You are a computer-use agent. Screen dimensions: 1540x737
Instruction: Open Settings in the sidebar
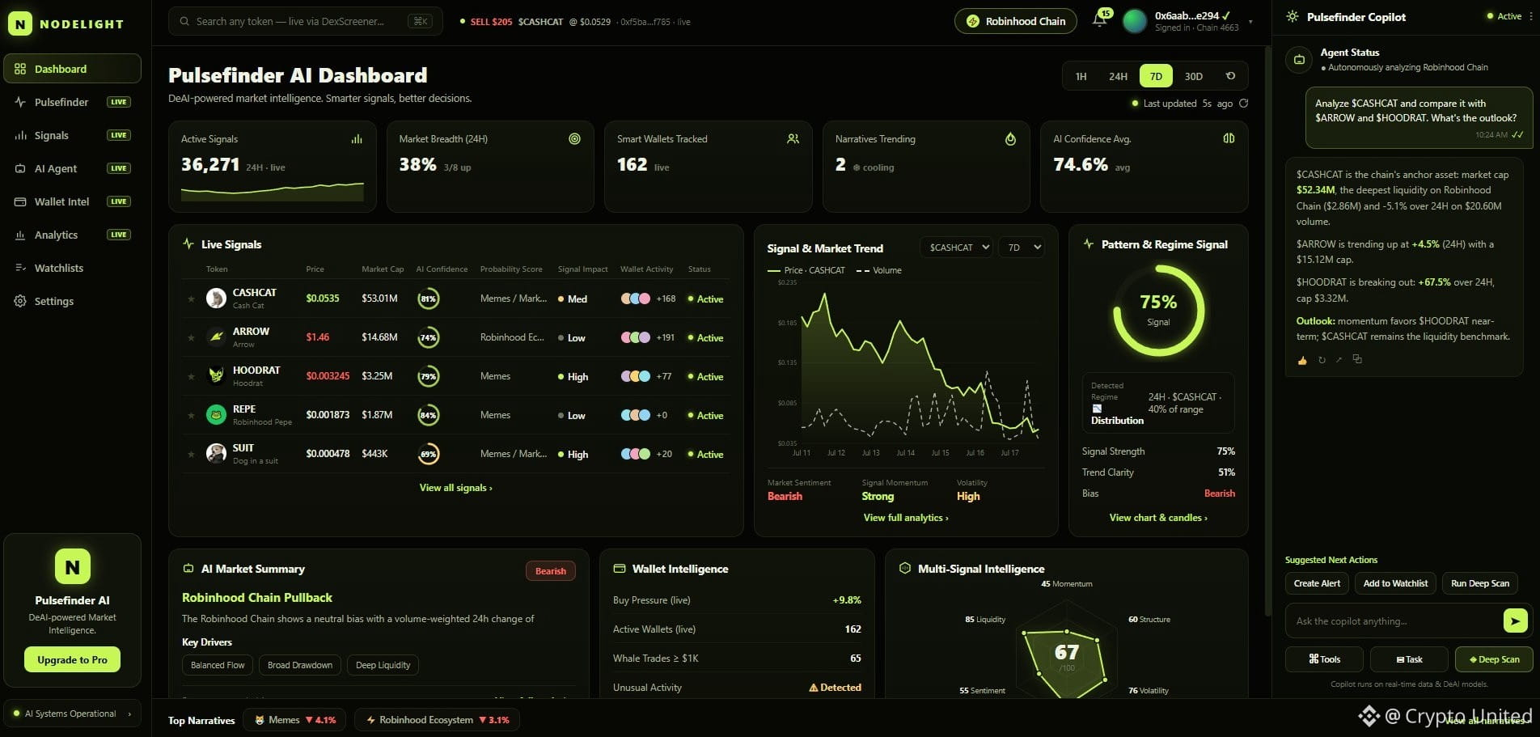point(72,301)
